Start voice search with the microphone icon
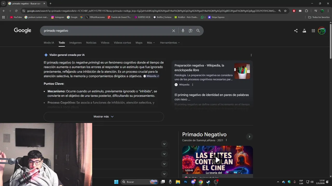Screen dimensions: 332x186 tap(183, 31)
